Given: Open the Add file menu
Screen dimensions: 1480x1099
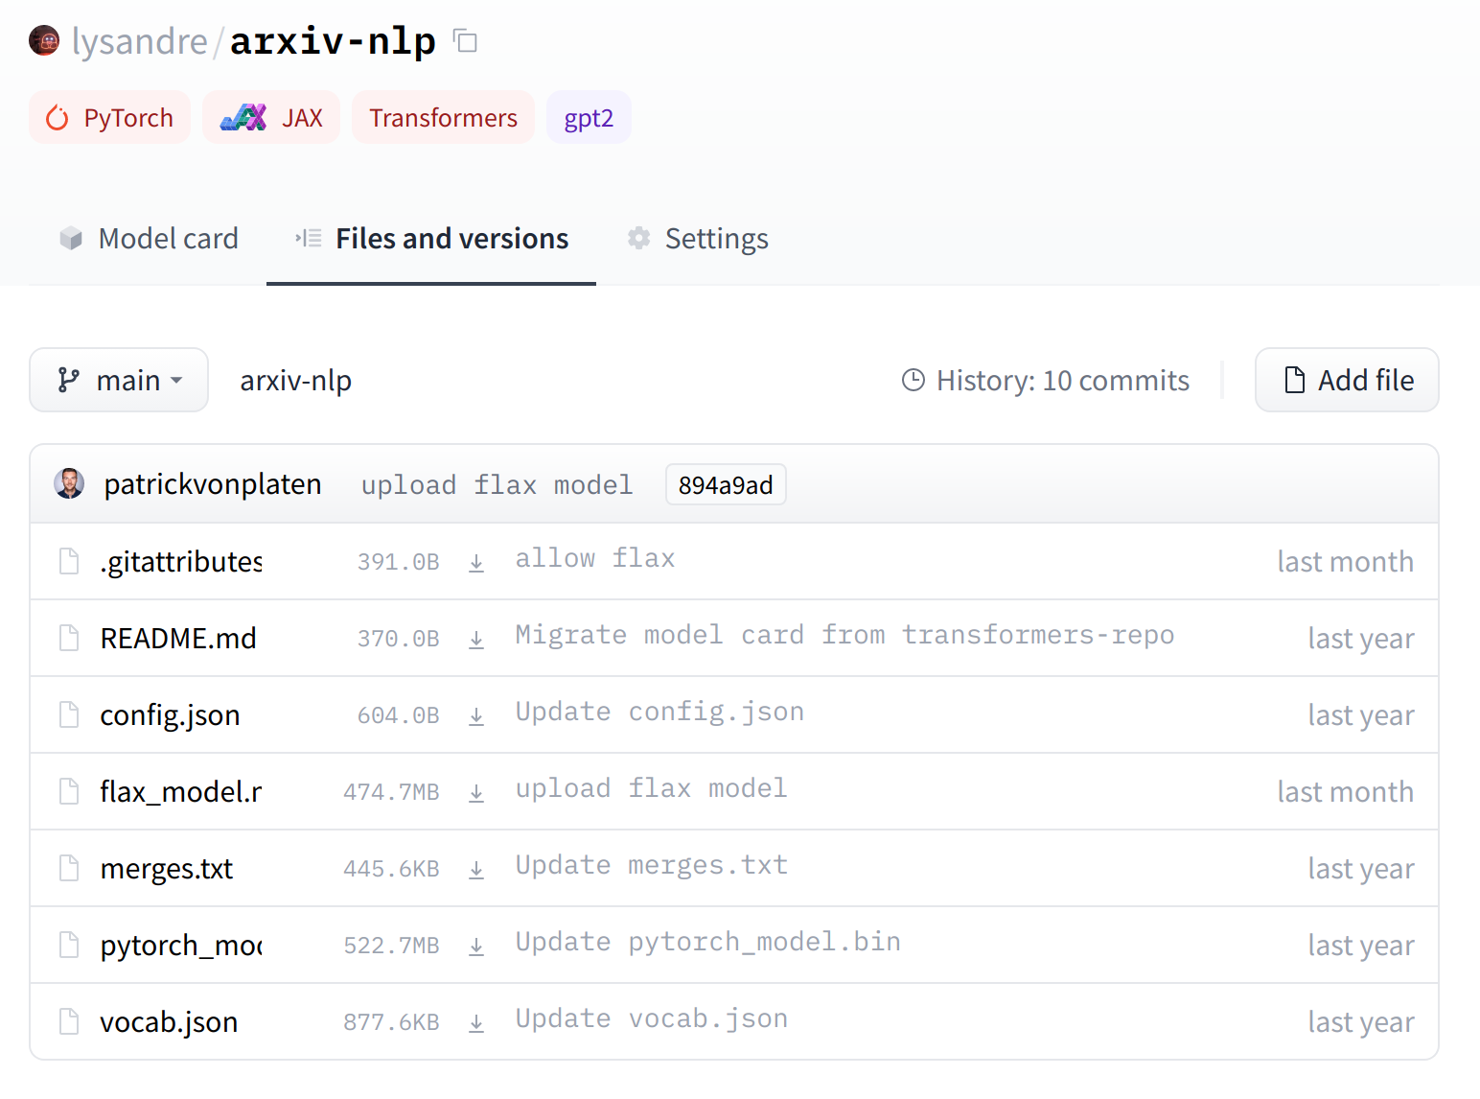Looking at the screenshot, I should (x=1347, y=381).
